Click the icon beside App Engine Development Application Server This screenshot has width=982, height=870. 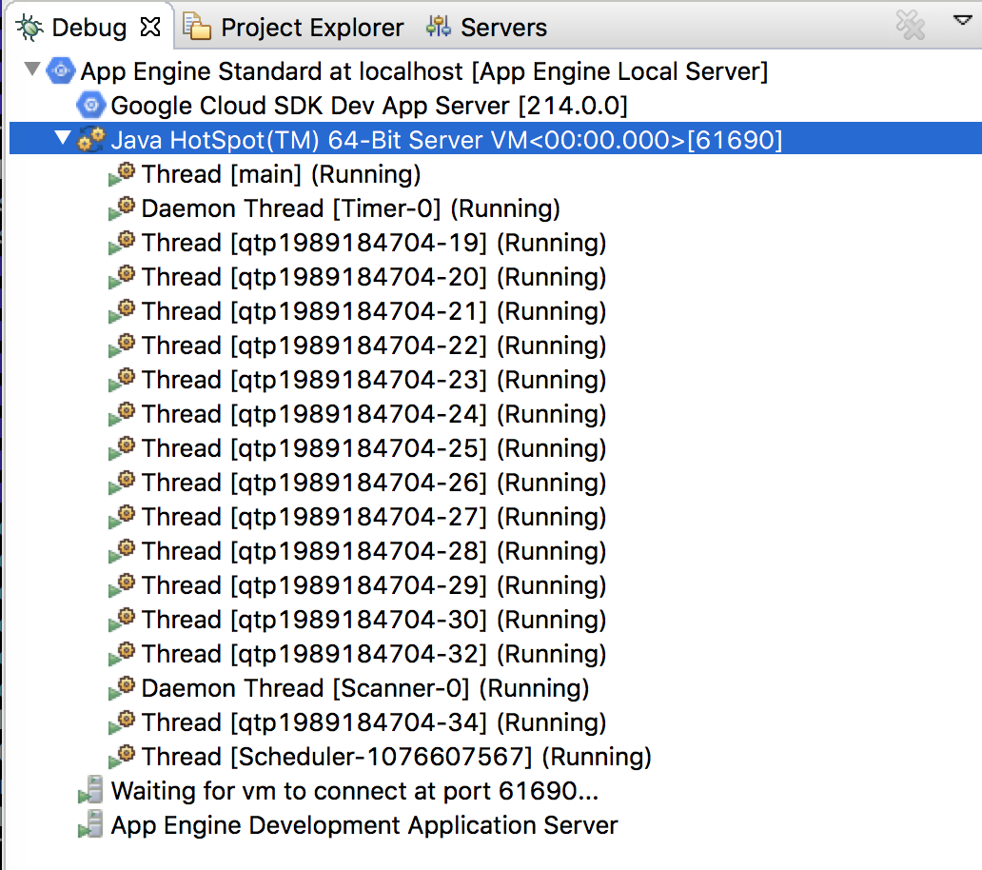click(92, 824)
